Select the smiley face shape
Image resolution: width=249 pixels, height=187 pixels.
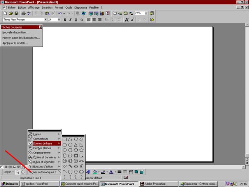point(65,161)
